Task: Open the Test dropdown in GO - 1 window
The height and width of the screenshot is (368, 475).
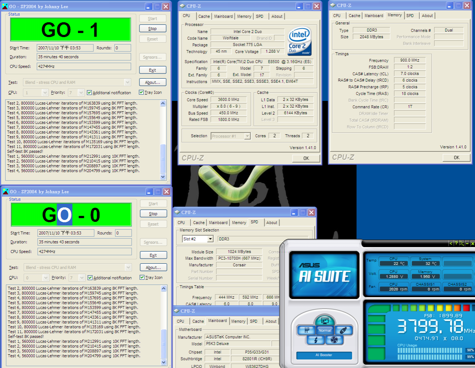Action: (x=127, y=82)
